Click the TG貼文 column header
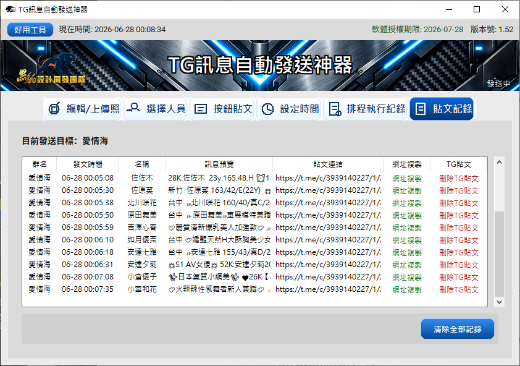Image resolution: width=520 pixels, height=366 pixels. (x=459, y=164)
